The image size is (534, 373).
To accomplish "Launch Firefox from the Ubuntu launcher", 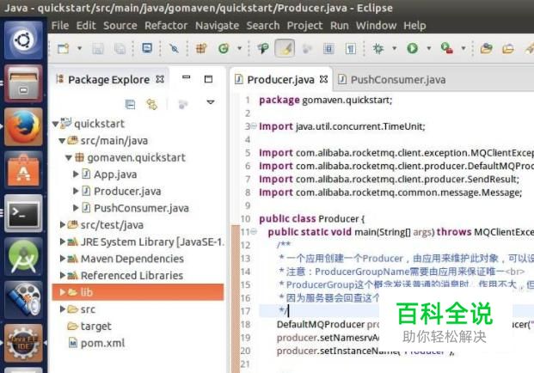I will (x=23, y=126).
